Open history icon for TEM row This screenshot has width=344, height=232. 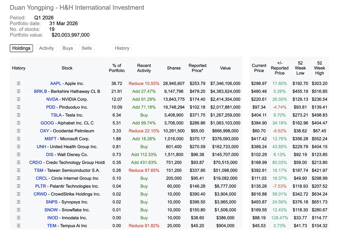tap(19, 226)
